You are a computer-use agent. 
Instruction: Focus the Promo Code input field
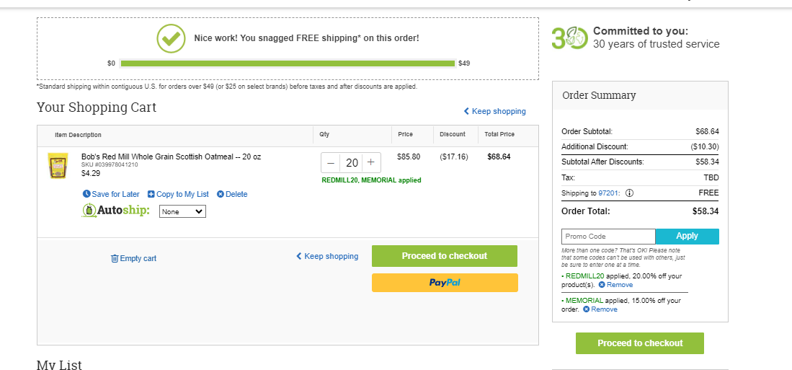pos(608,236)
